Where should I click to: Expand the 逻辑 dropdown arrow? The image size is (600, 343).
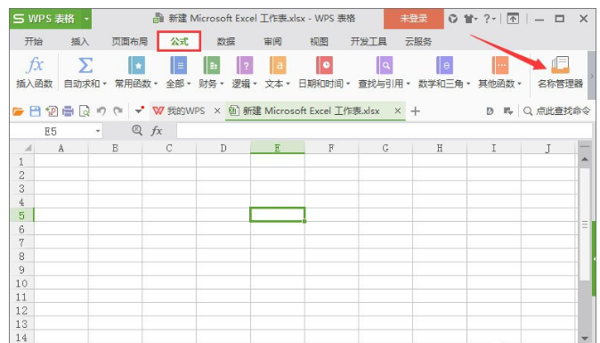coord(255,84)
